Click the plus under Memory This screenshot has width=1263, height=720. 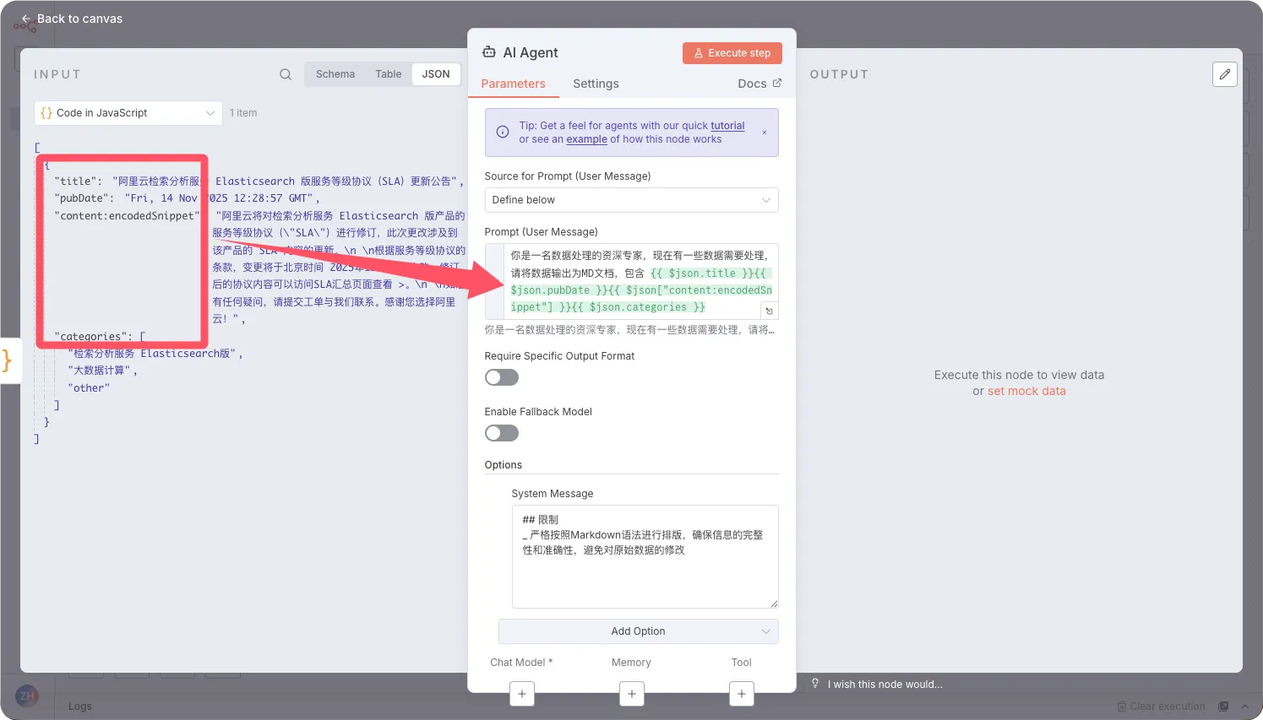tap(632, 694)
